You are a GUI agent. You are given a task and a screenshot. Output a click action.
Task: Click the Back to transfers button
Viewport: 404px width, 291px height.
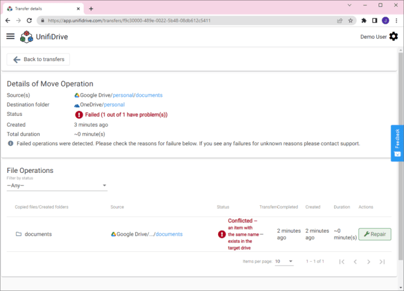click(x=39, y=59)
